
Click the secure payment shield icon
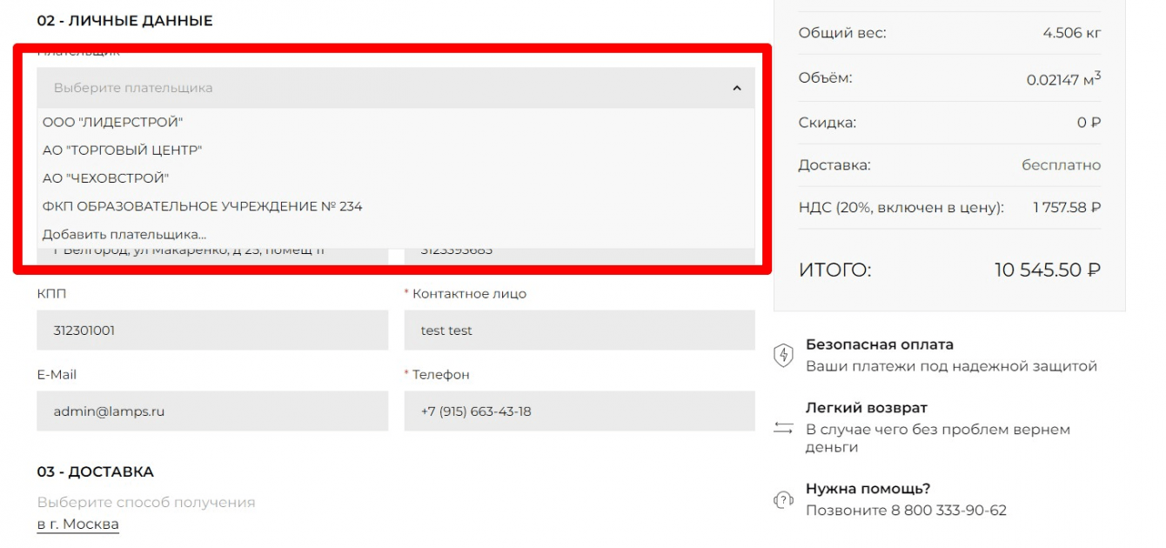pyautogui.click(x=784, y=355)
